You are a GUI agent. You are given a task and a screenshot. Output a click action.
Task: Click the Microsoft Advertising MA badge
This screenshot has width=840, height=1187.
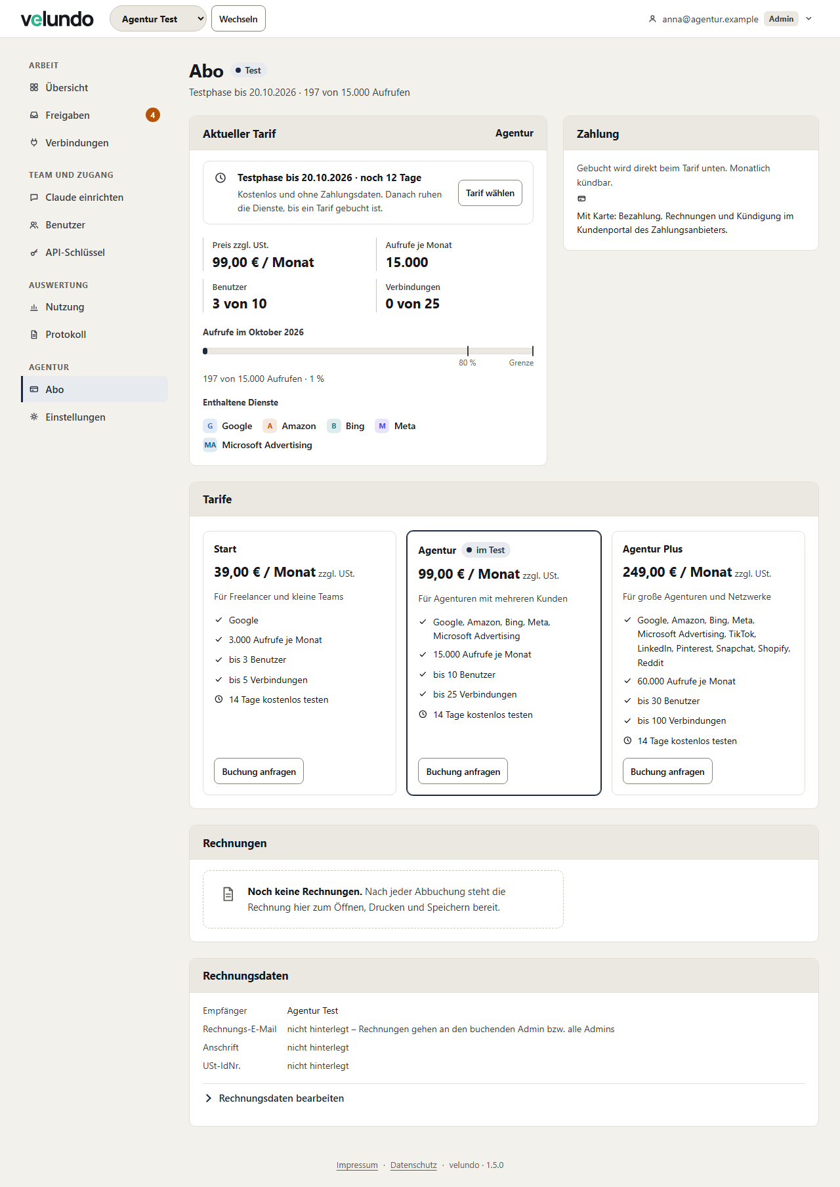point(210,445)
